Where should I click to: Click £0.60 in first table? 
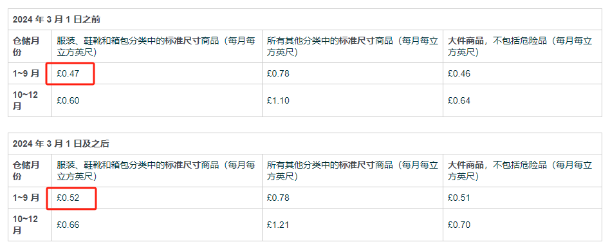68,101
